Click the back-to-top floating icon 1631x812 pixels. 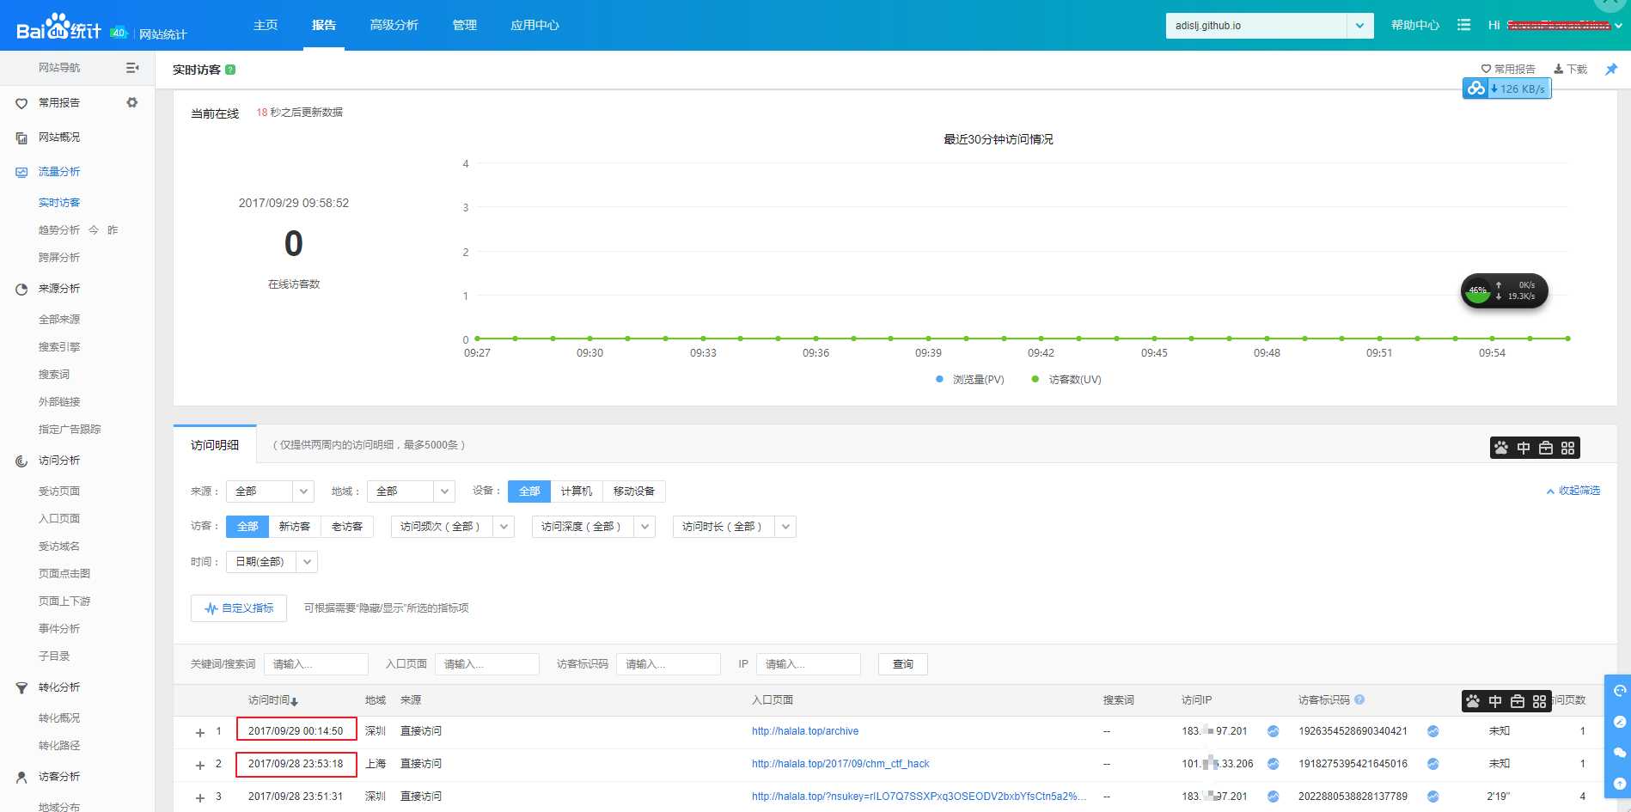1619,784
